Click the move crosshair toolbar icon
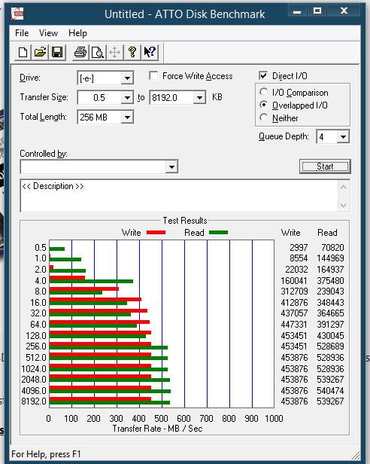Viewport: 370px width, 464px height. pyautogui.click(x=114, y=53)
